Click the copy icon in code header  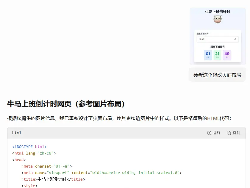[229, 133]
